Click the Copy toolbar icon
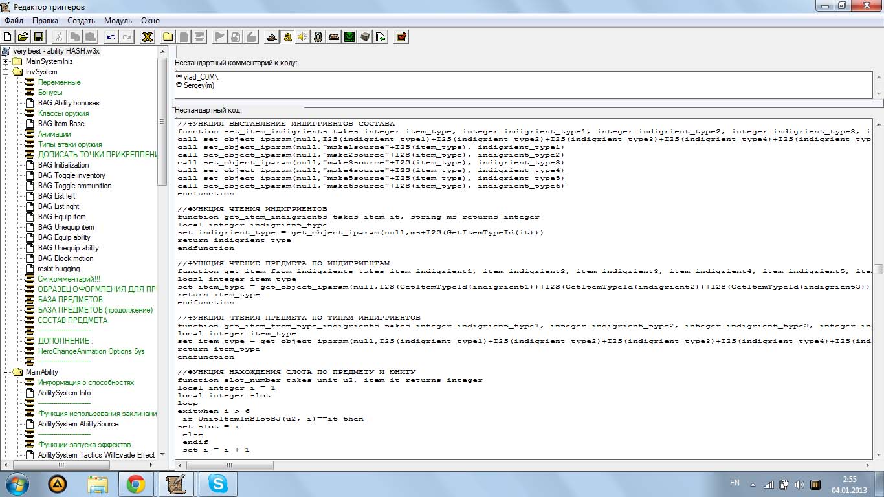This screenshot has width=884, height=497. click(x=75, y=37)
